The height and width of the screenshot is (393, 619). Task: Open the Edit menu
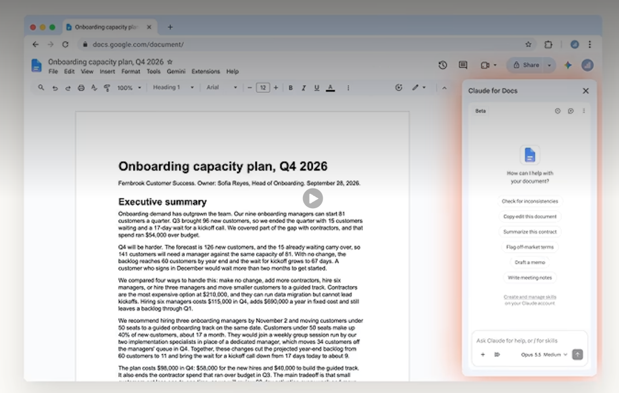(69, 72)
